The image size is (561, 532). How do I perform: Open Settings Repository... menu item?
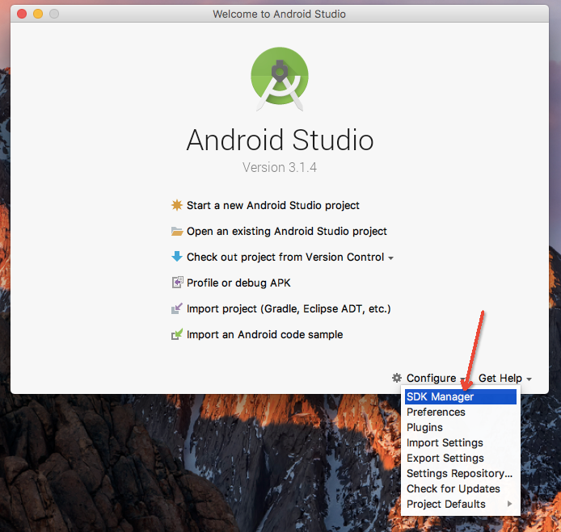pos(461,473)
